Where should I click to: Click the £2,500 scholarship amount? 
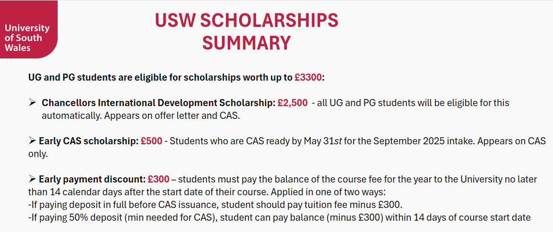[293, 103]
